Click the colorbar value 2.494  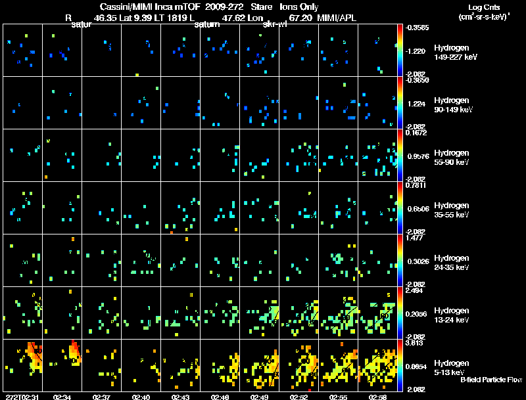[414, 291]
